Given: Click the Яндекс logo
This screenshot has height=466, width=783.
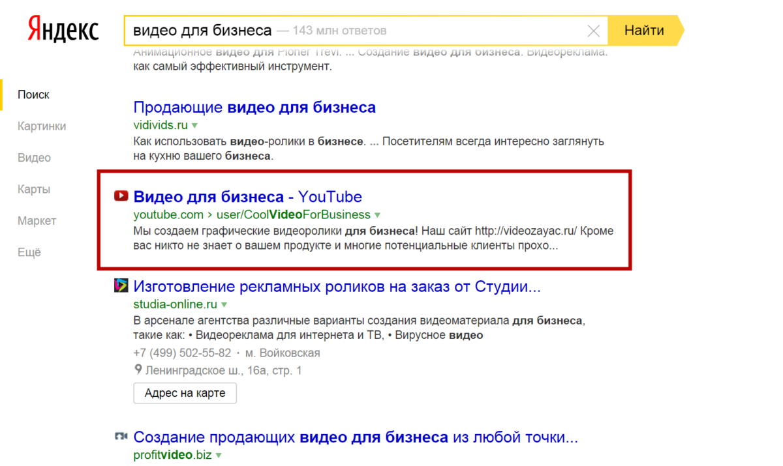Looking at the screenshot, I should pos(63,30).
